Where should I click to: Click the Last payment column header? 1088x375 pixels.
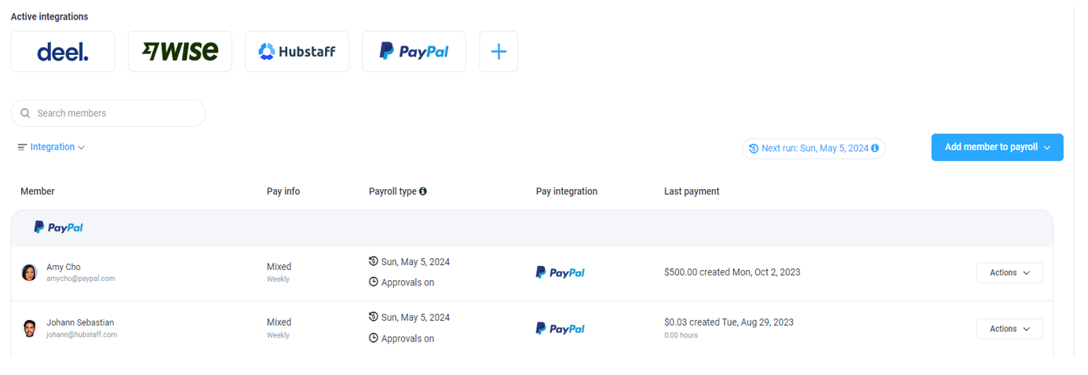pos(692,191)
